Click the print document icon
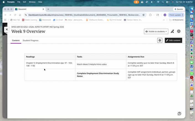The width and height of the screenshot is (195, 121). (160, 40)
